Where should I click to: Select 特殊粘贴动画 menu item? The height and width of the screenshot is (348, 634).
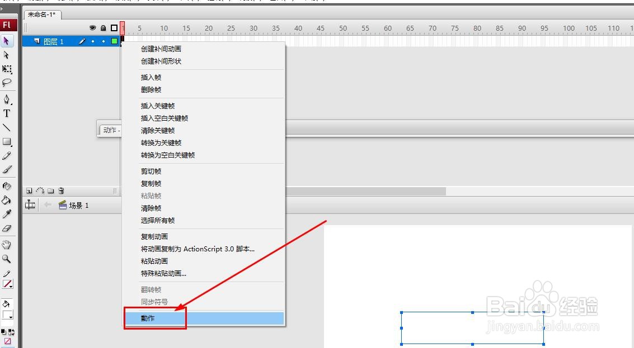point(163,273)
